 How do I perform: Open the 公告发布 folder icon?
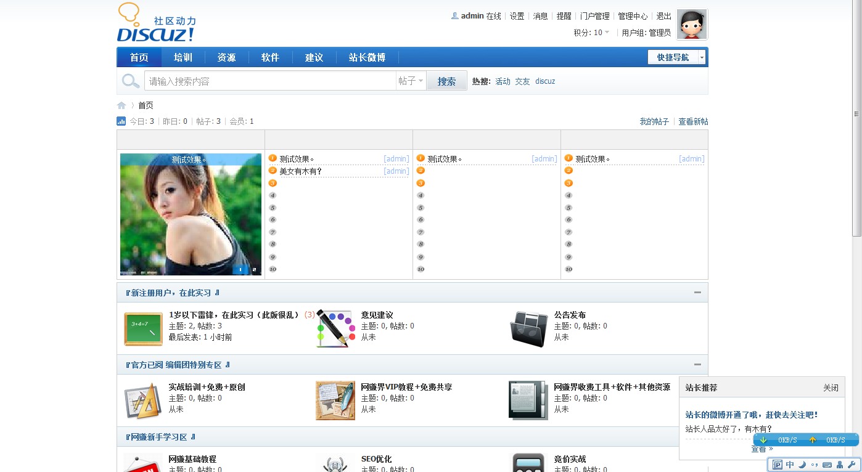528,329
